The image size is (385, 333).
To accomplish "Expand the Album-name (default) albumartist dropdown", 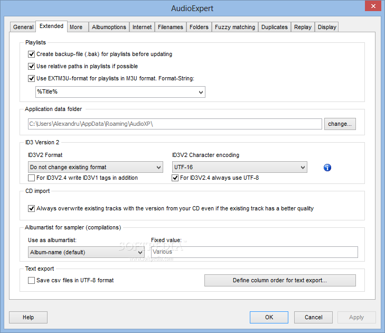I will click(86, 252).
